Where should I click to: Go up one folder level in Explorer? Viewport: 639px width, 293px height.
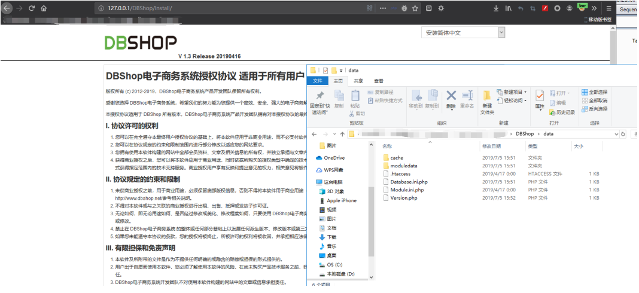342,134
